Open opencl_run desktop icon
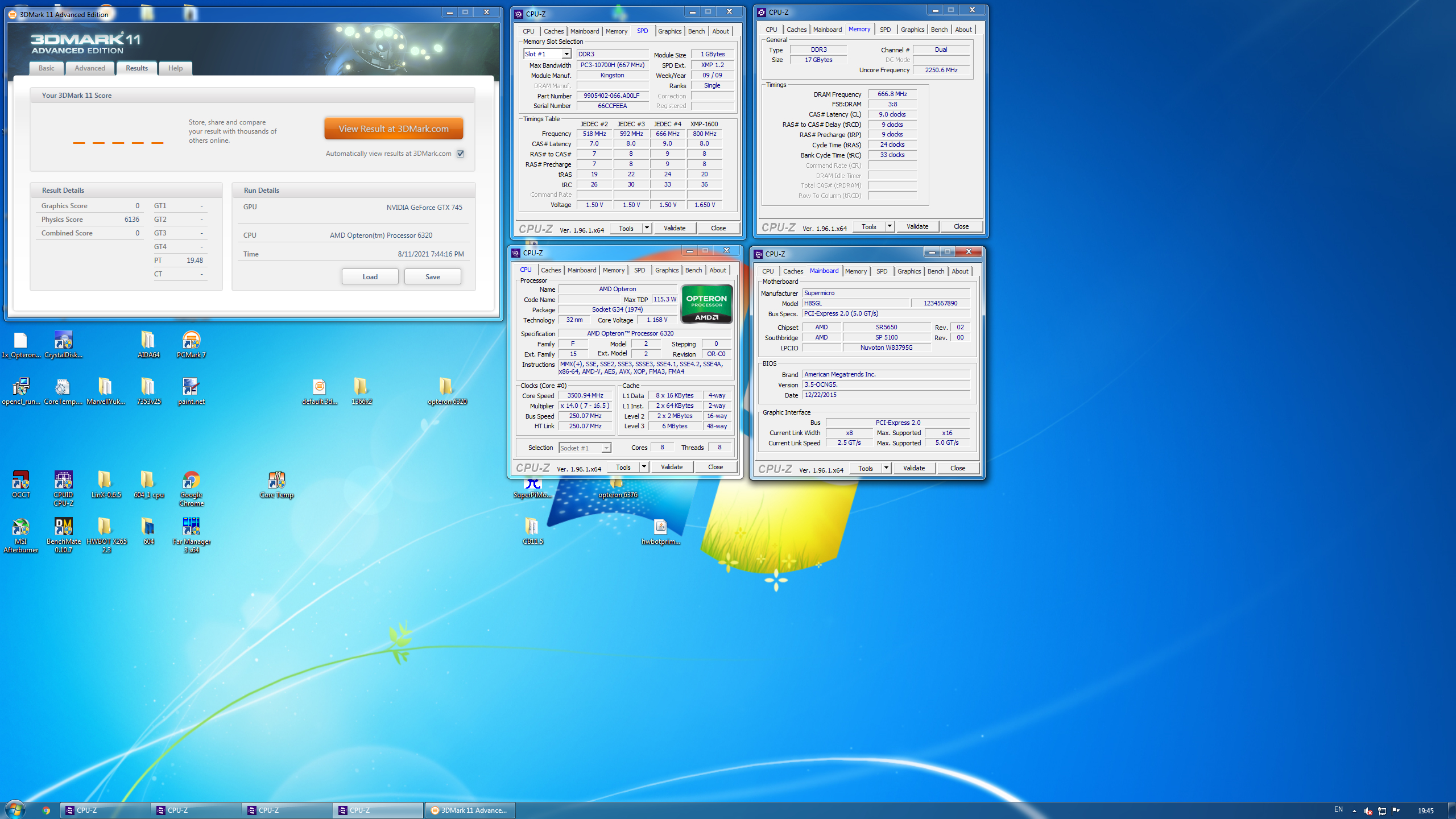The width and height of the screenshot is (1456, 819). coord(21,391)
